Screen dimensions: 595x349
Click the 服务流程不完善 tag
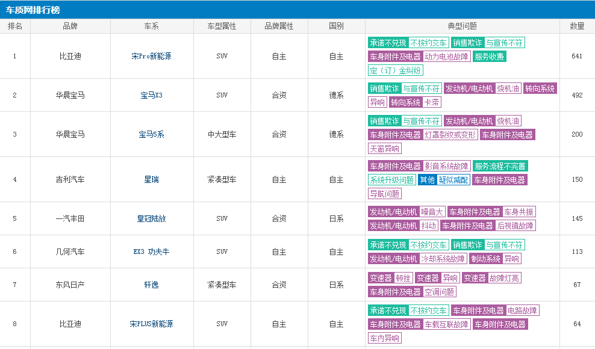tap(500, 166)
